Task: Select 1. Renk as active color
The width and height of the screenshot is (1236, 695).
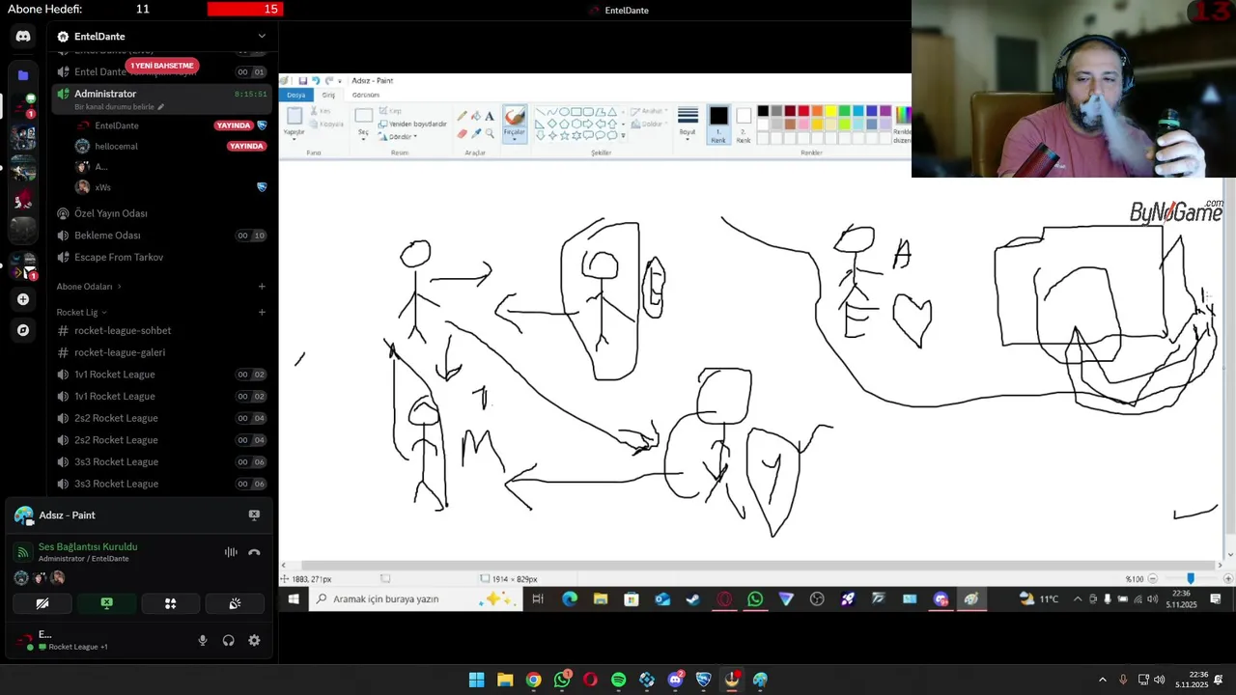Action: (718, 124)
